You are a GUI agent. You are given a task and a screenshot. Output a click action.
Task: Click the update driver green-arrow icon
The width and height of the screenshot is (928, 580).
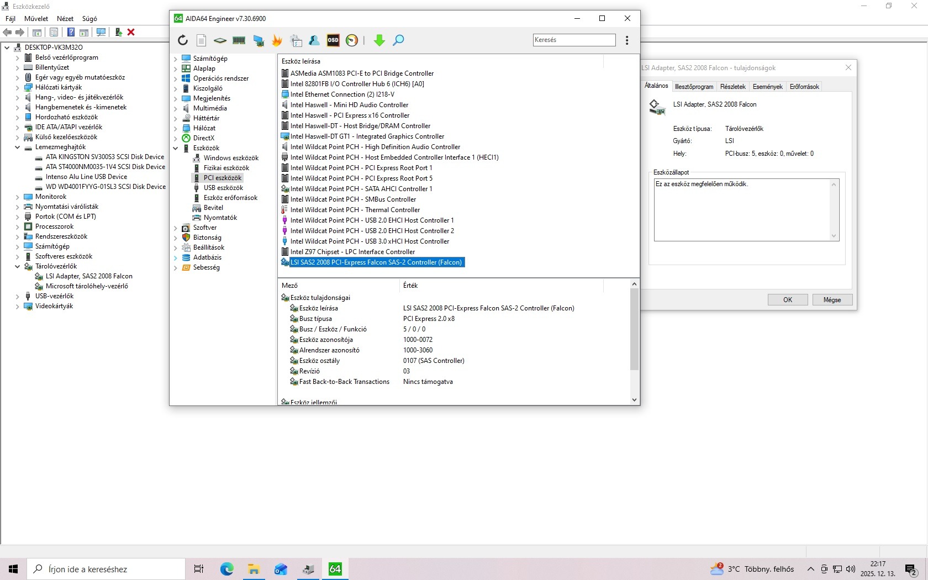[x=118, y=32]
